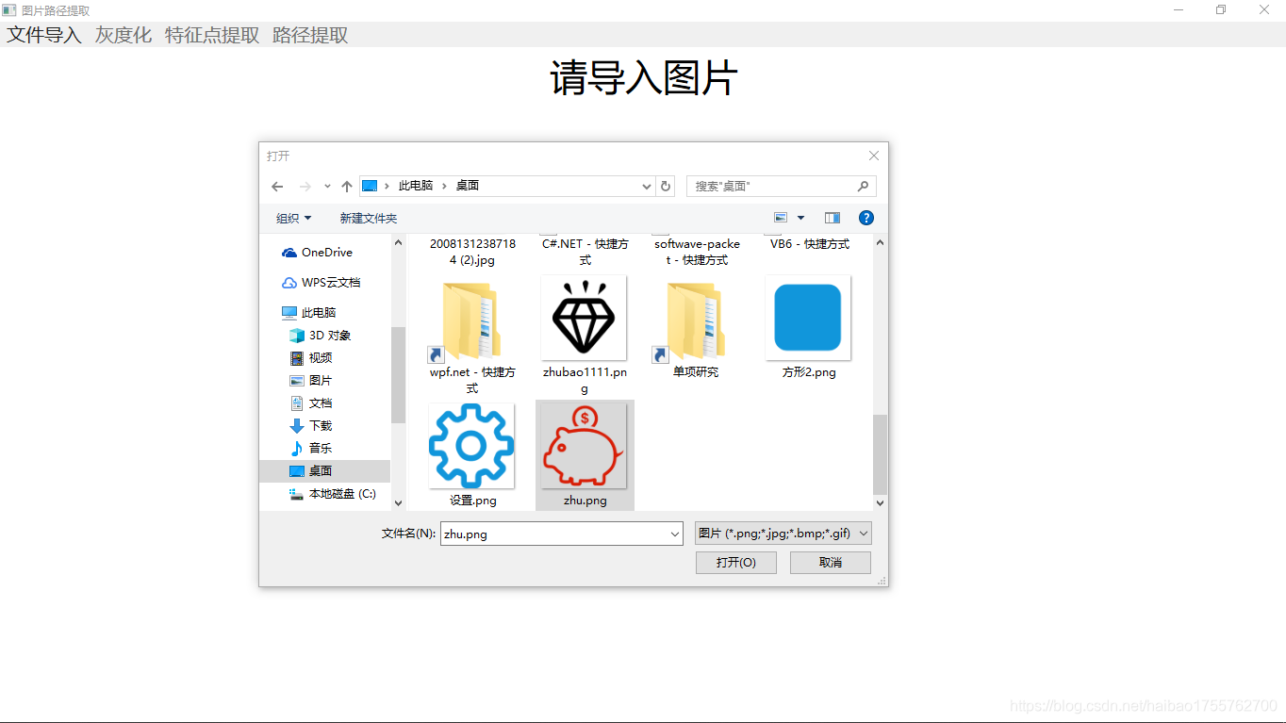Open the 灰度化 menu
This screenshot has width=1286, height=723.
122,34
